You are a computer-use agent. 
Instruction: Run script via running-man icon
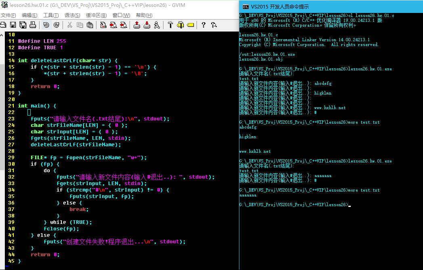click(157, 25)
